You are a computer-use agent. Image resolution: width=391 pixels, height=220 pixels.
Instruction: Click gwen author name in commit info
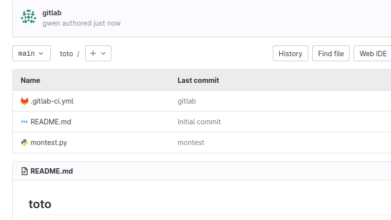51,23
